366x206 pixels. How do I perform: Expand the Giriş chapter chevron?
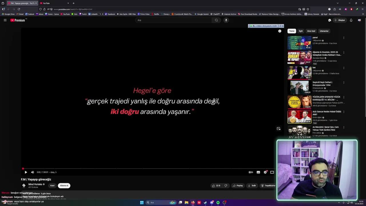tap(56, 172)
